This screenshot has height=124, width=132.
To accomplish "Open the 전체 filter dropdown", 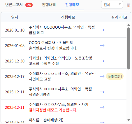I will tap(112, 5).
